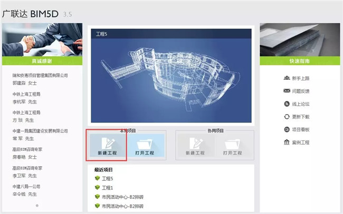Click the green cube icon beside 工程1
Viewport: 343px width, 214px height.
click(x=97, y=187)
